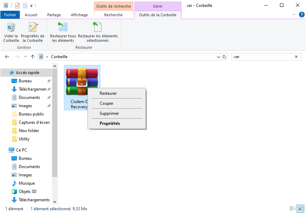Open Propriétés de la Corbeille
Image resolution: width=306 pixels, height=213 pixels.
tap(33, 32)
